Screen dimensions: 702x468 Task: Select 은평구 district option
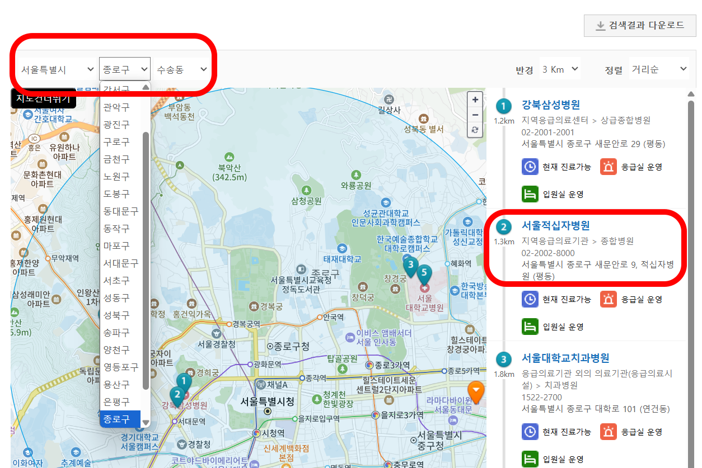(x=116, y=401)
